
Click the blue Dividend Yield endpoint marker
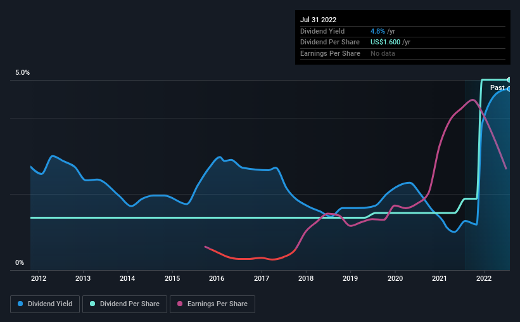pyautogui.click(x=509, y=89)
